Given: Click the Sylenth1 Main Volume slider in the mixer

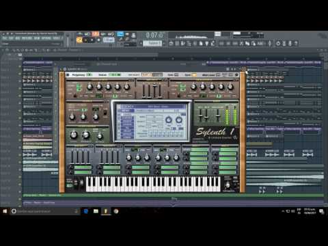Looking at the screenshot, I should [218, 115].
